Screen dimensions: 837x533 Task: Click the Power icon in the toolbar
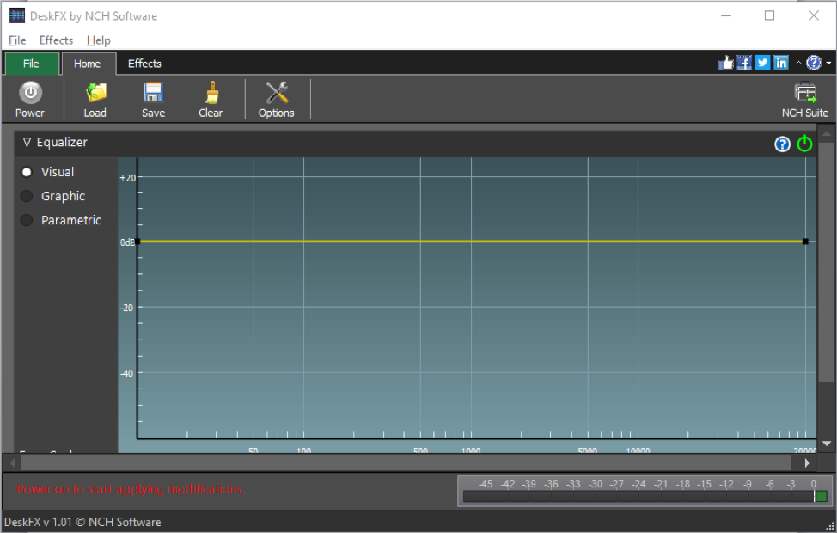pyautogui.click(x=30, y=98)
